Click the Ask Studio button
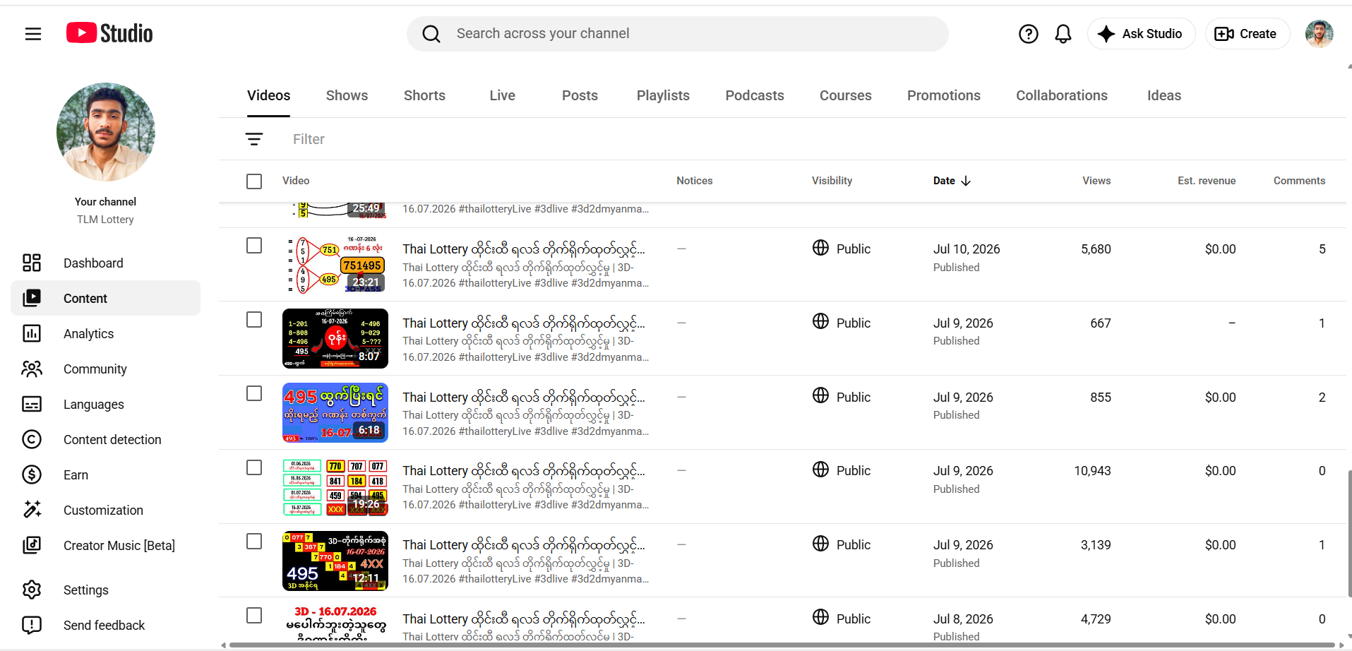1352x651 pixels. [x=1141, y=34]
